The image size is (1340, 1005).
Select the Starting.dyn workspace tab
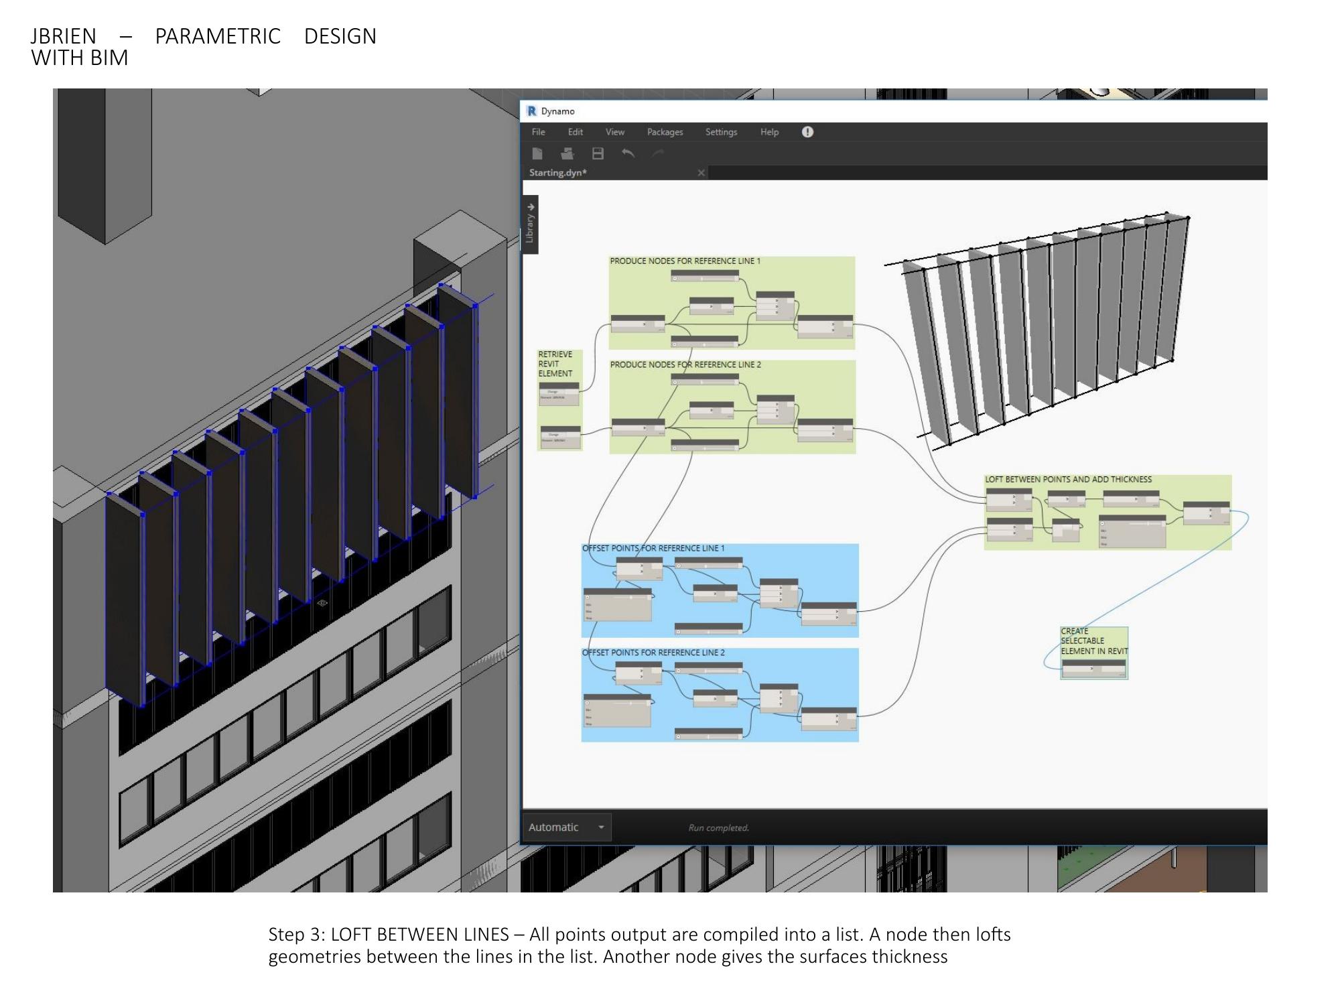558,173
